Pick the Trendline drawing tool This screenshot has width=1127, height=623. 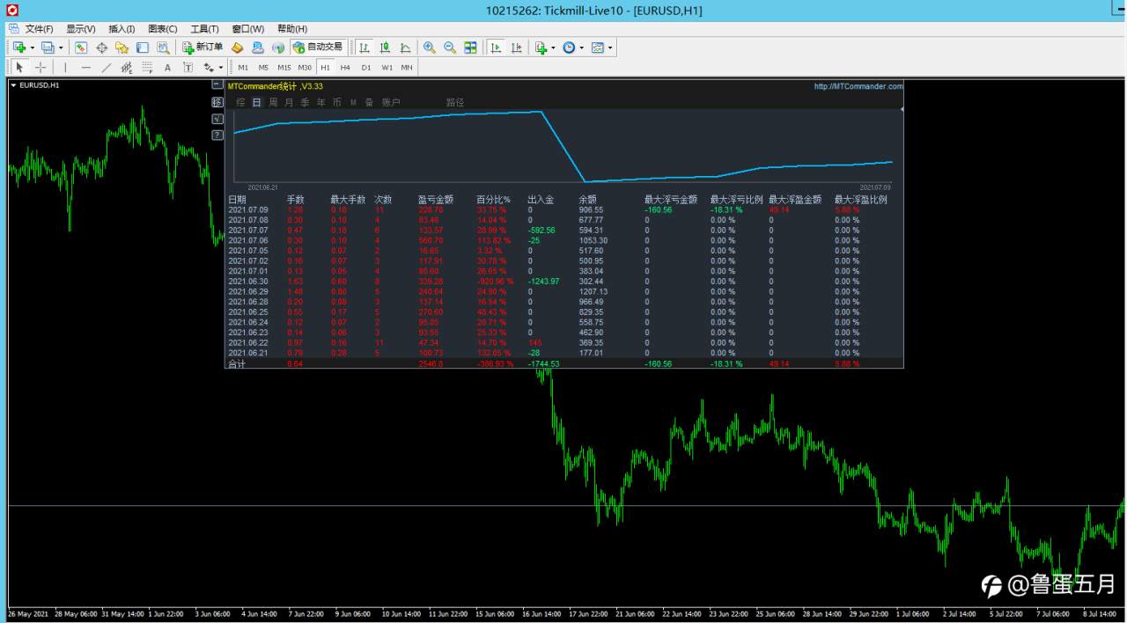107,67
